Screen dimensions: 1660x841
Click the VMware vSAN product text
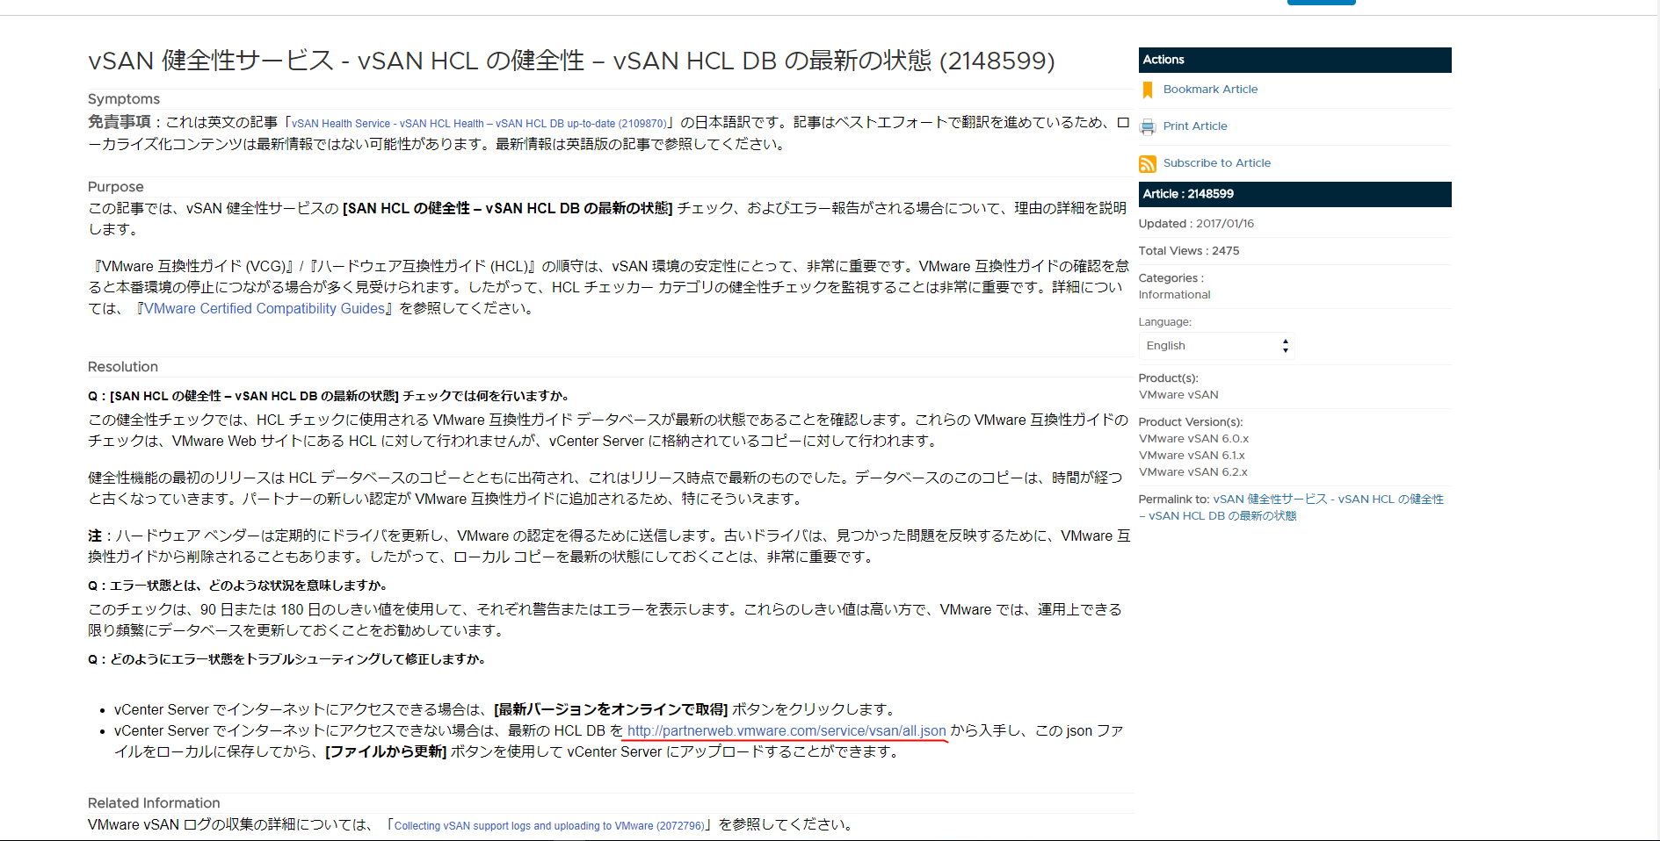1178,395
